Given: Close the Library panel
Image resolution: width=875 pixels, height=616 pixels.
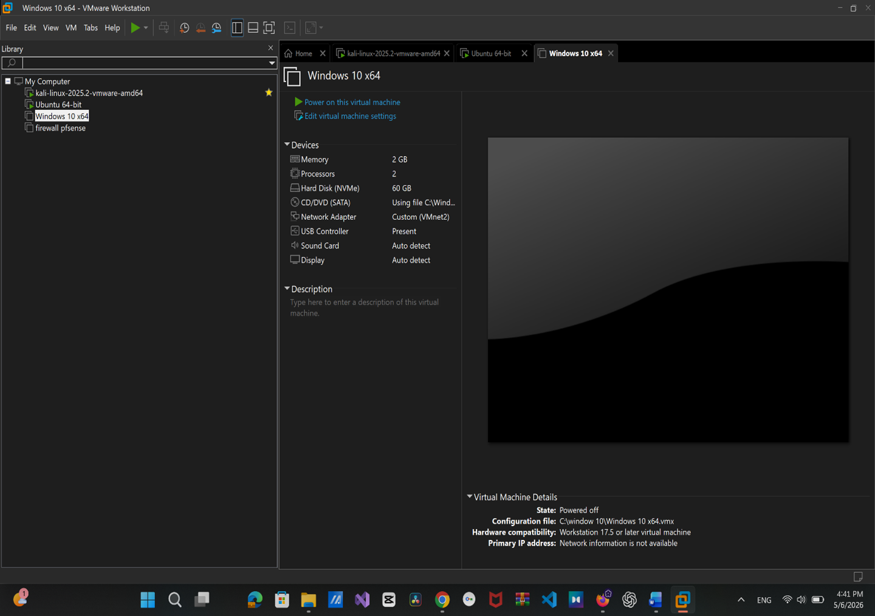Looking at the screenshot, I should [x=271, y=48].
